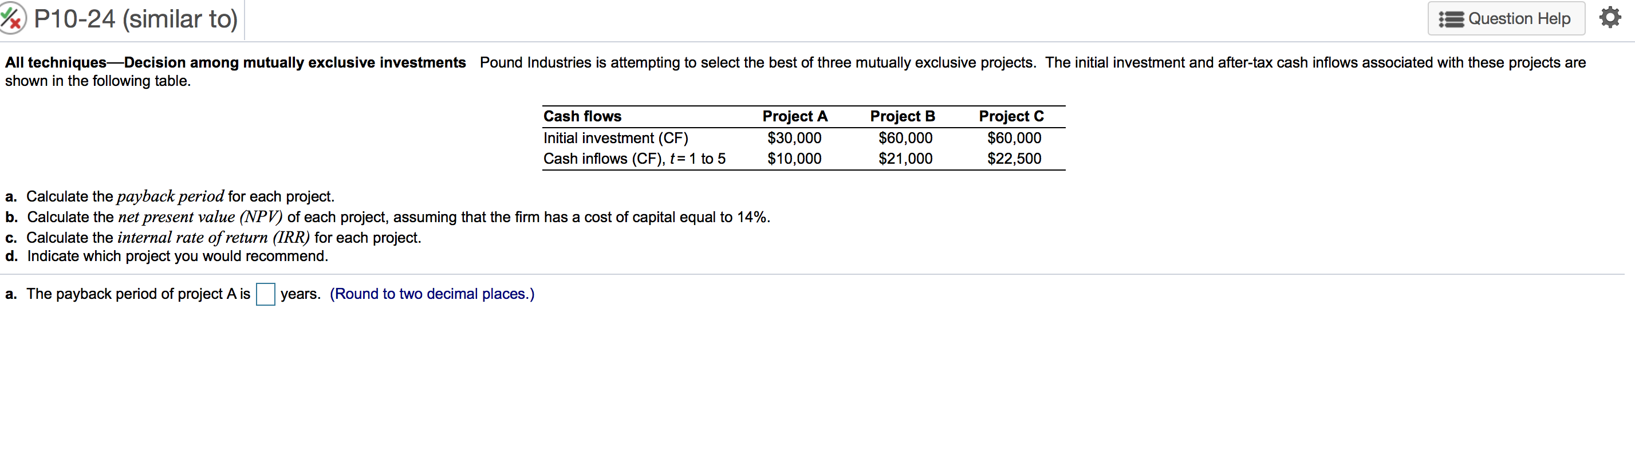Viewport: 1635px width, 450px height.
Task: Click the blue rounding instruction text
Action: coord(432,294)
